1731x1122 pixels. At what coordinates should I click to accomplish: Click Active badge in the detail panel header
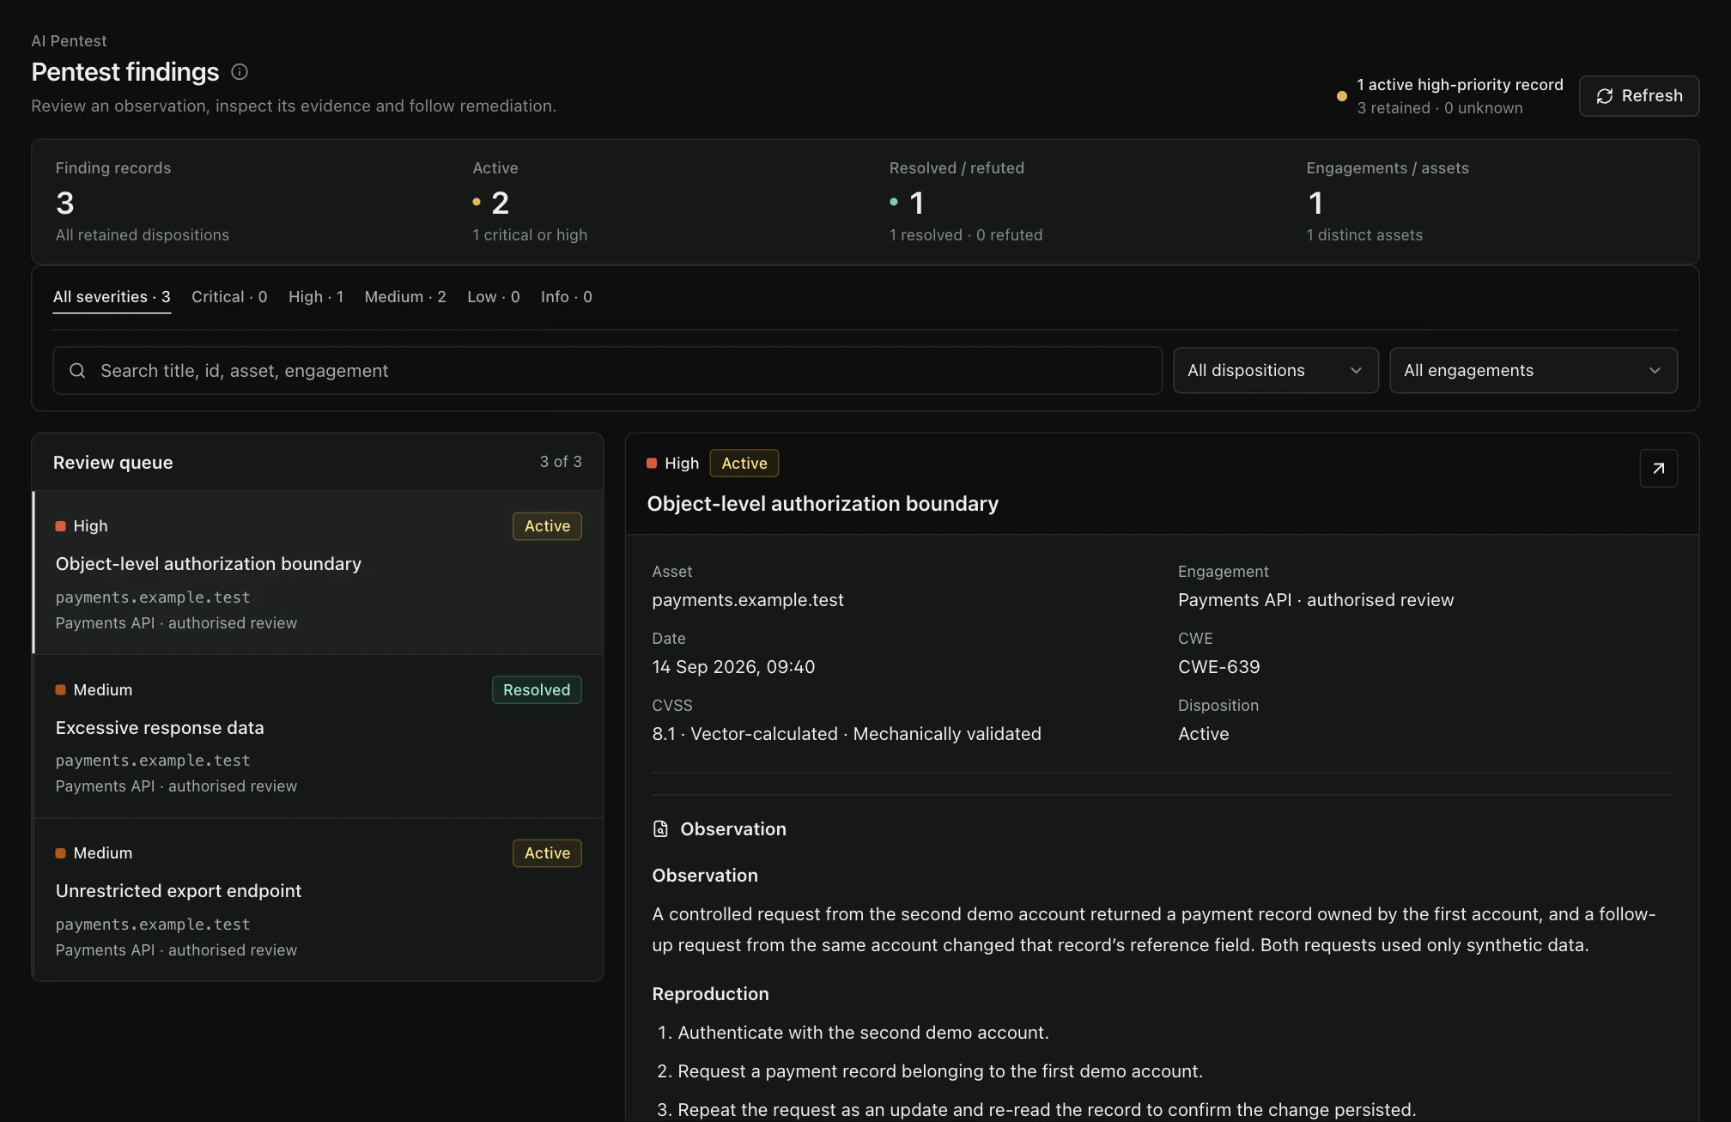tap(744, 464)
